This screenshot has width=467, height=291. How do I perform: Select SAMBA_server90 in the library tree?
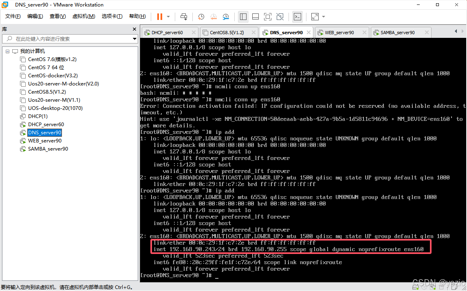coord(48,149)
